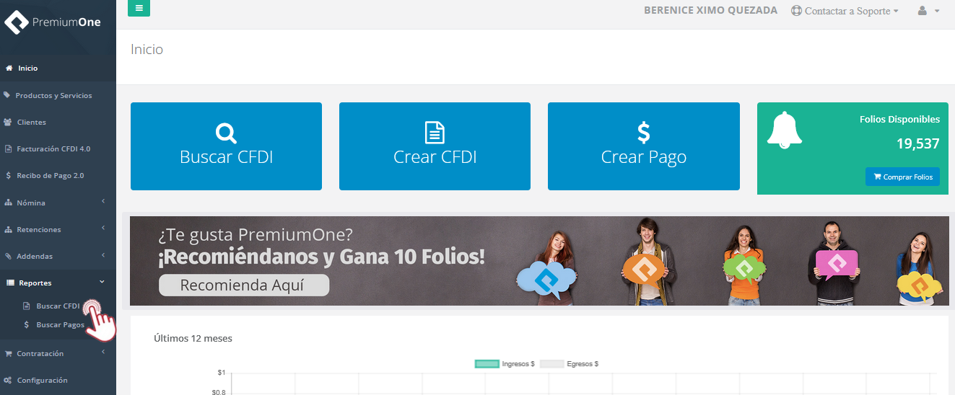955x395 pixels.
Task: Toggle the Egresos $ legend series
Action: (570, 364)
